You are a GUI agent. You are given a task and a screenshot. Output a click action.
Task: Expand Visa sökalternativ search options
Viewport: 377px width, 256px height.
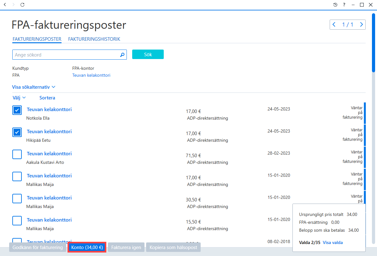coord(34,87)
